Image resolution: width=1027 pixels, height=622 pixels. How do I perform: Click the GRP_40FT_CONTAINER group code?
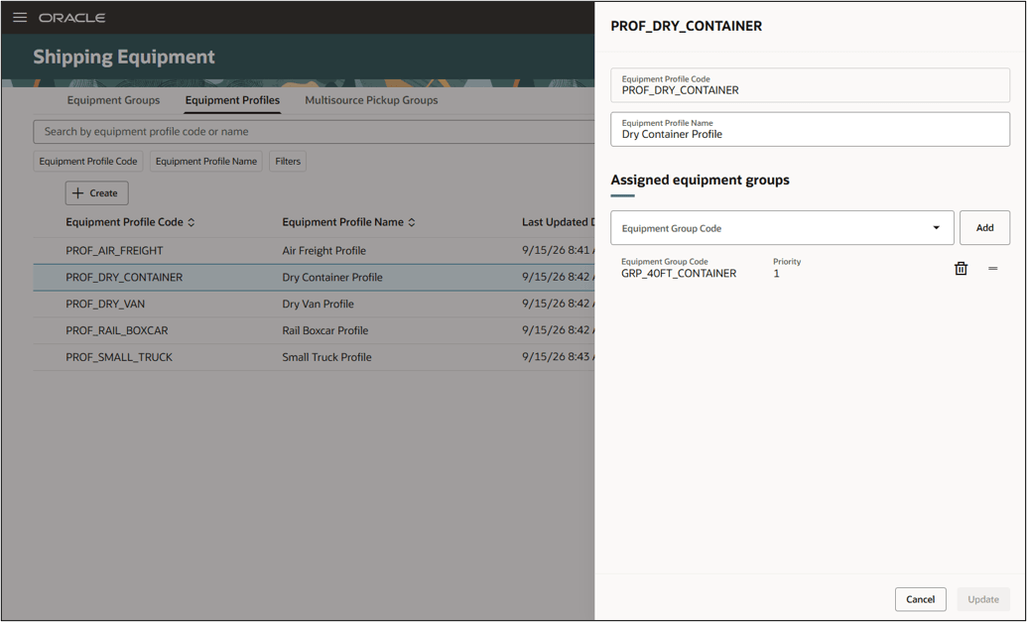(x=679, y=274)
